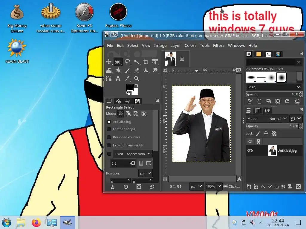Refresh the brushes list
Viewport: 306px width, 229px height.
287,101
